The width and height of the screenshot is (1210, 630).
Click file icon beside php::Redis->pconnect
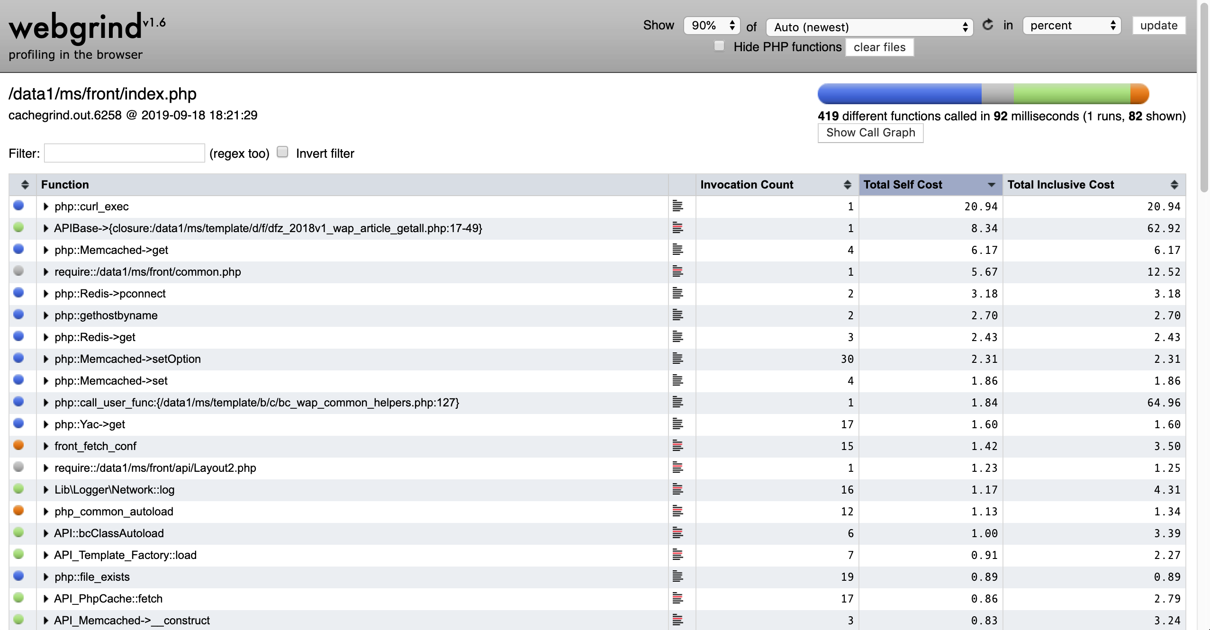[x=678, y=293]
